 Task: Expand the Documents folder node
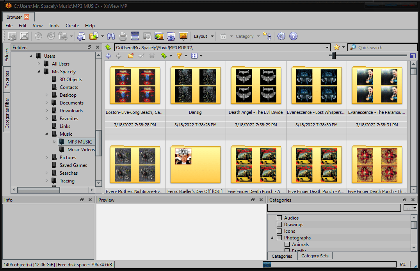click(46, 103)
